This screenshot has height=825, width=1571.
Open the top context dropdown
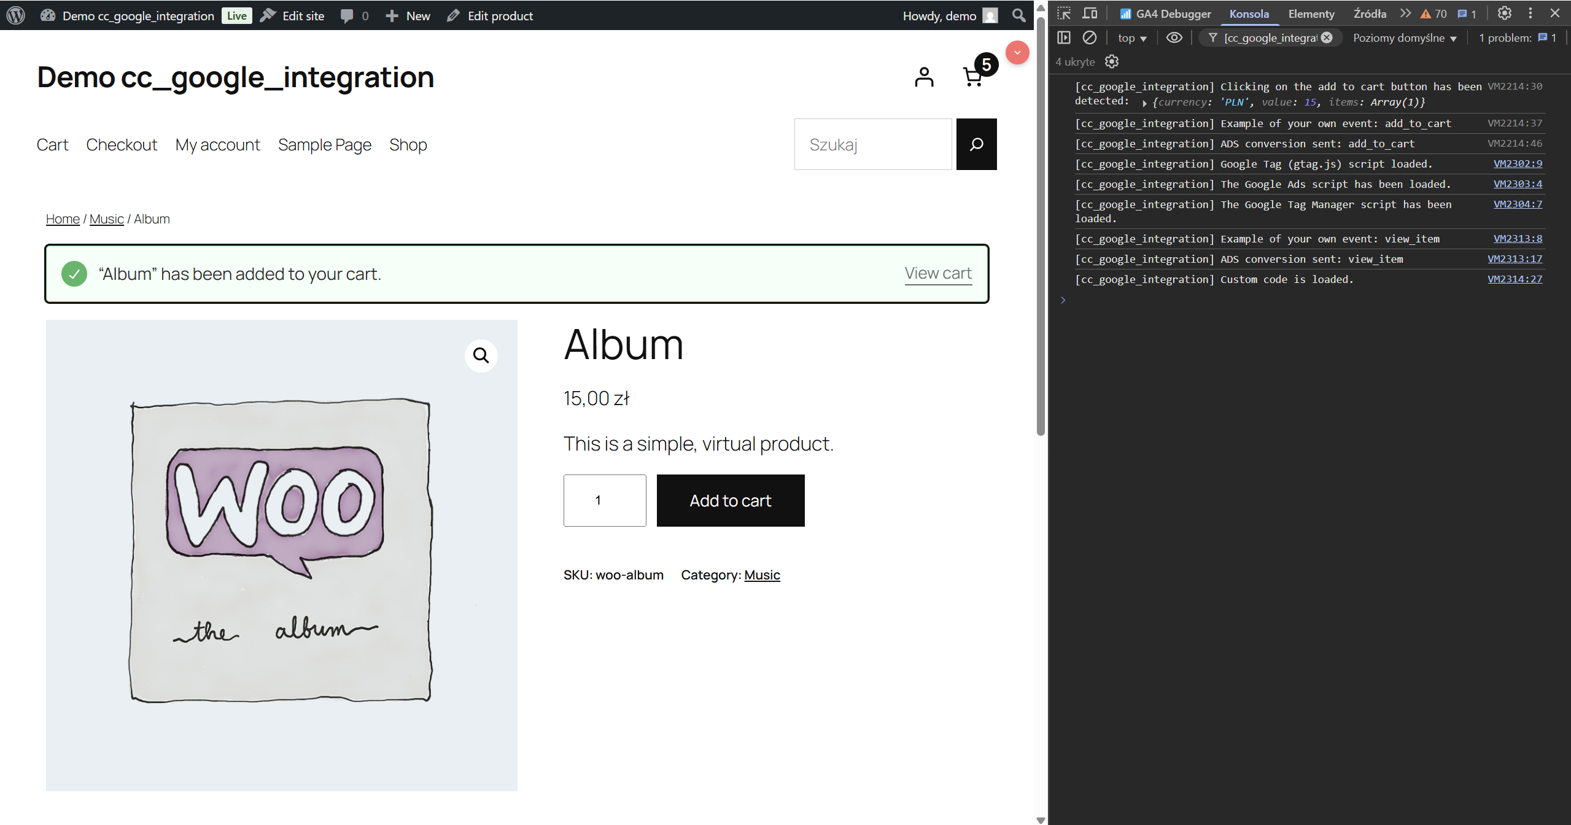pos(1132,38)
